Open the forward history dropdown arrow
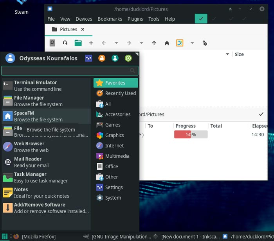Screen dimensions: 274x241 141,43
